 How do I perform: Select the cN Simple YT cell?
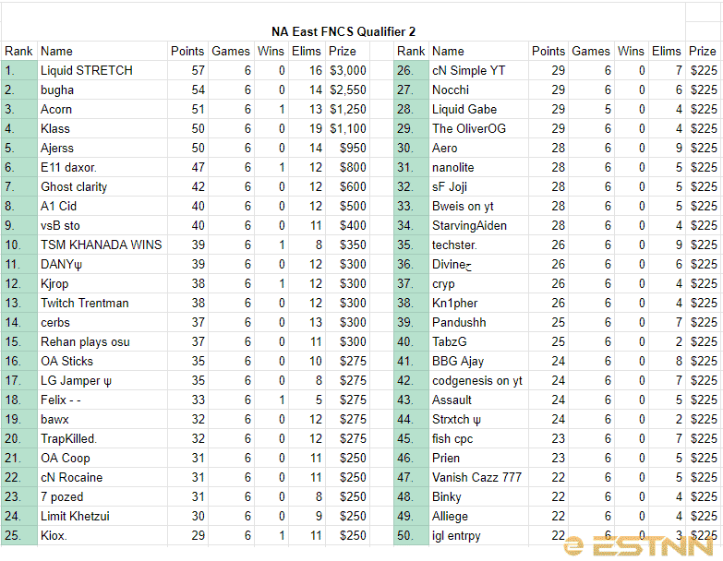tap(478, 70)
